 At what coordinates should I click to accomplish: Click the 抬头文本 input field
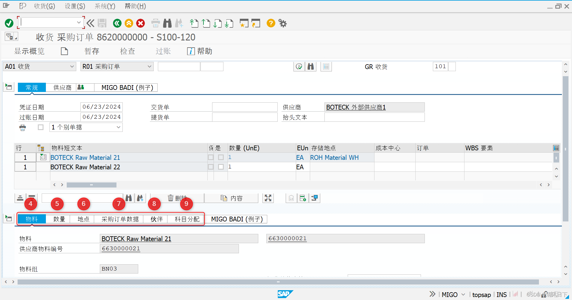pos(374,117)
